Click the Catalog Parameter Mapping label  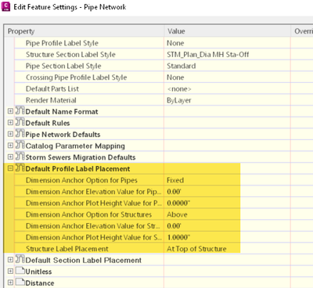(x=75, y=146)
